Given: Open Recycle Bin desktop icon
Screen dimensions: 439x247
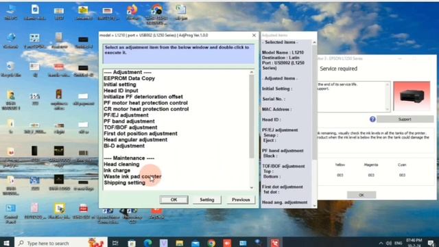Looking at the screenshot, I should pos(11,69).
